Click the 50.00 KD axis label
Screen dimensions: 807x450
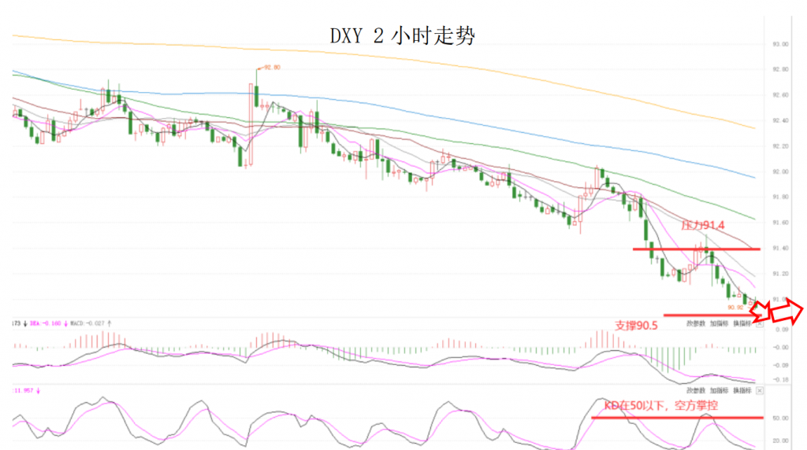coord(780,419)
